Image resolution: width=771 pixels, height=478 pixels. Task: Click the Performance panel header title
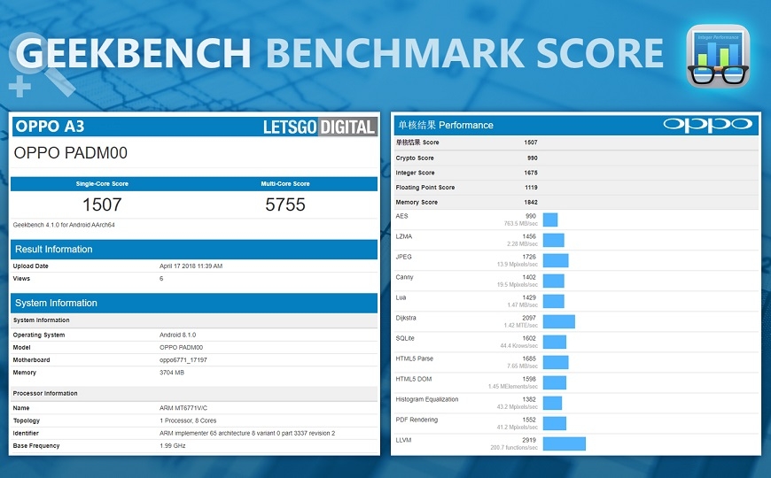pos(446,126)
